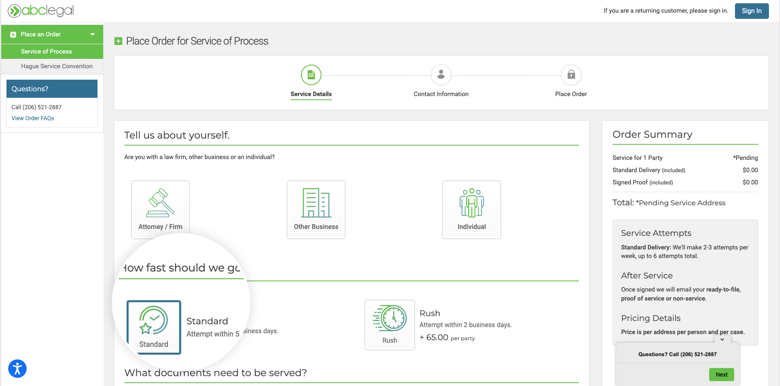The image size is (780, 386).
Task: Click the Questions? panel header
Action: click(52, 89)
